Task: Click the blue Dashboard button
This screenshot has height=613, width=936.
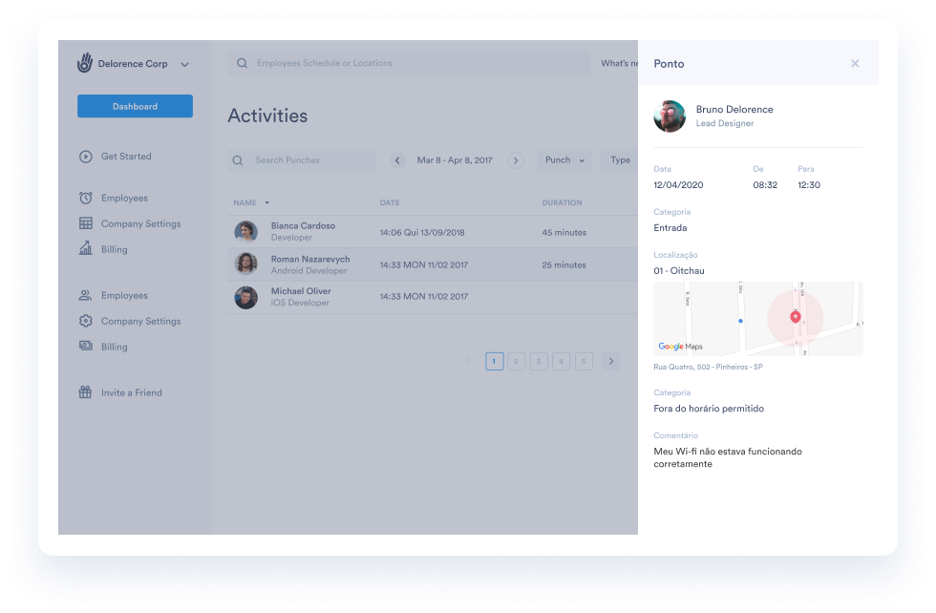Action: (x=135, y=106)
